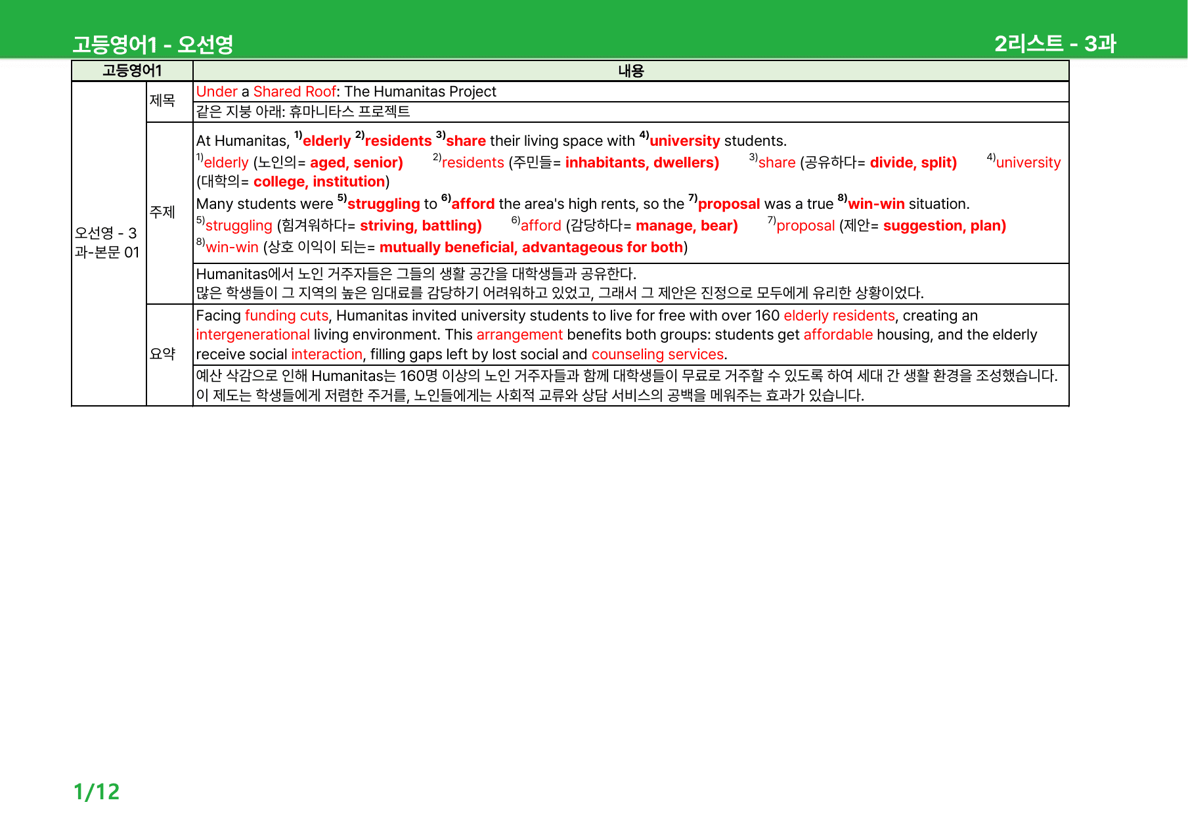
Task: Click the 요약 row label cell
Action: point(169,354)
